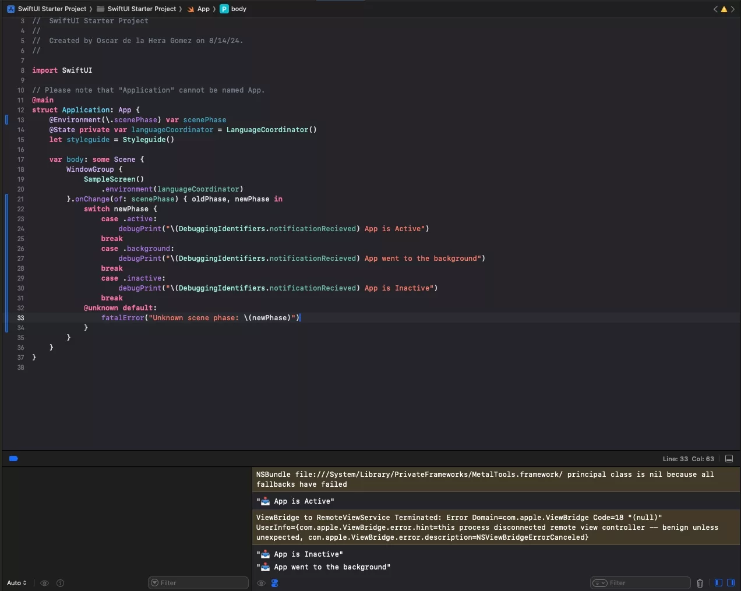
Task: Click the info icon in variables view
Action: 61,583
